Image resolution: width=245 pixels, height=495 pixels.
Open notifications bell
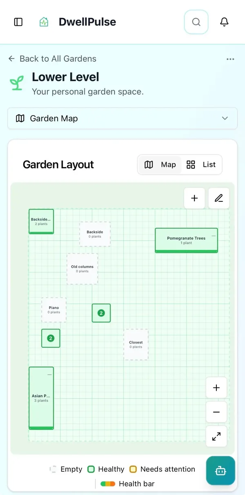click(x=224, y=22)
